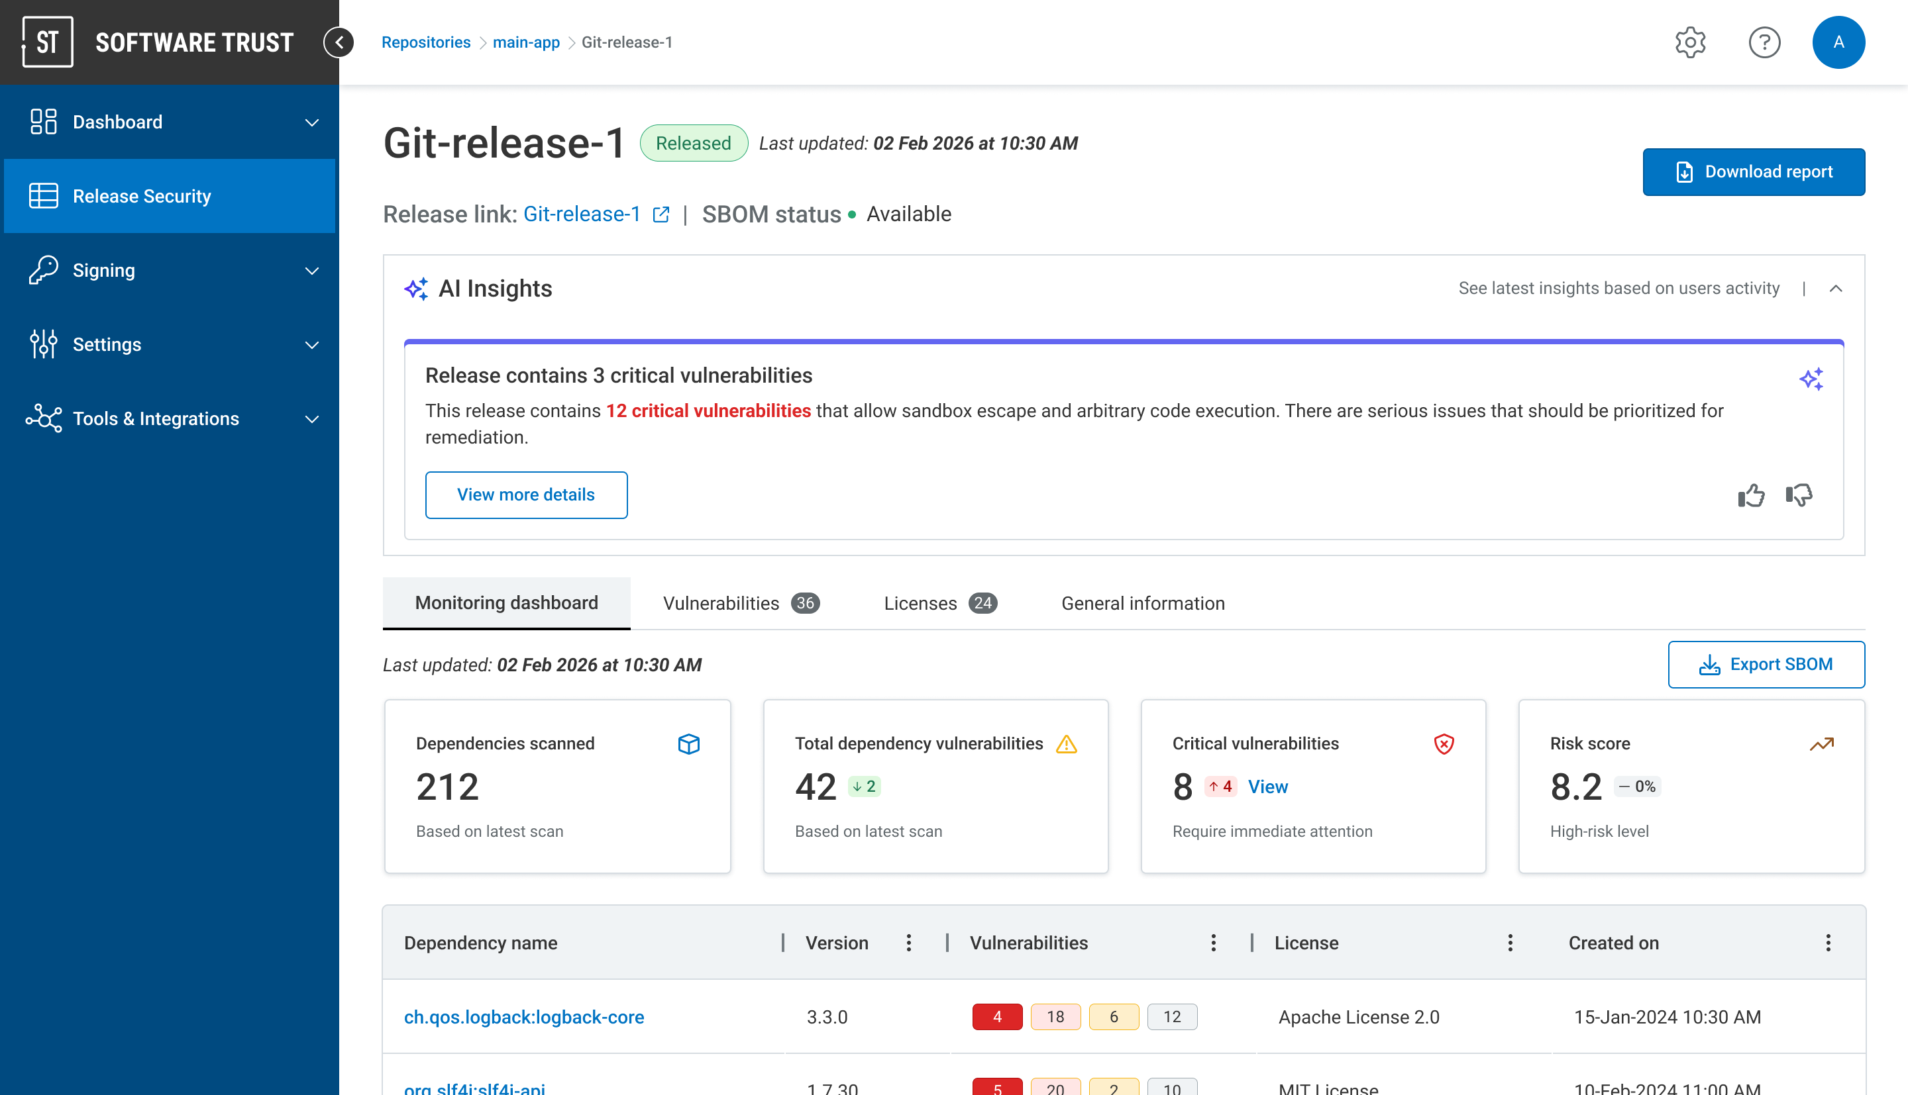Select Dashboard in sidebar

[x=170, y=122]
